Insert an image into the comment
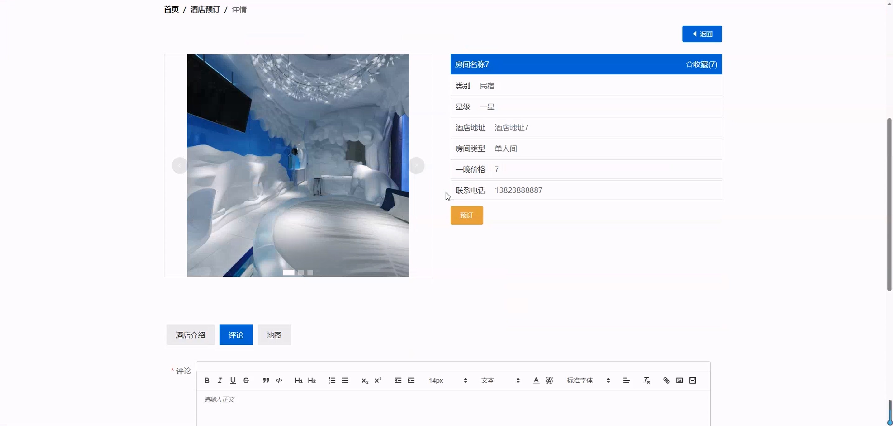This screenshot has height=426, width=893. [679, 380]
